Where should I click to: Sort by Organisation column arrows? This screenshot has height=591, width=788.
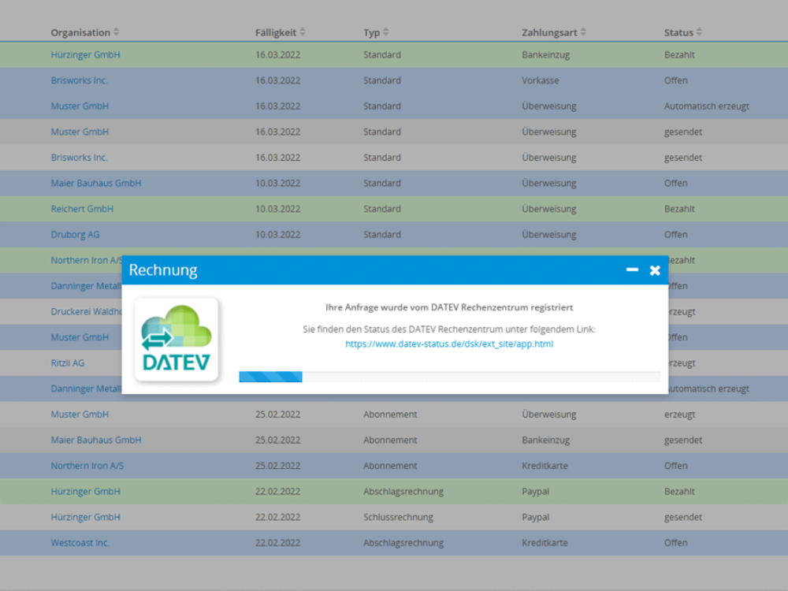click(117, 32)
